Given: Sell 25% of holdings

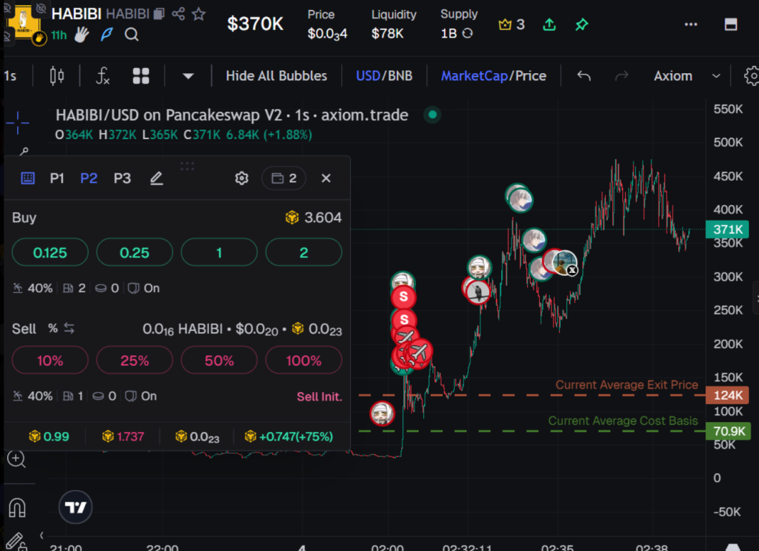Looking at the screenshot, I should click(x=135, y=360).
